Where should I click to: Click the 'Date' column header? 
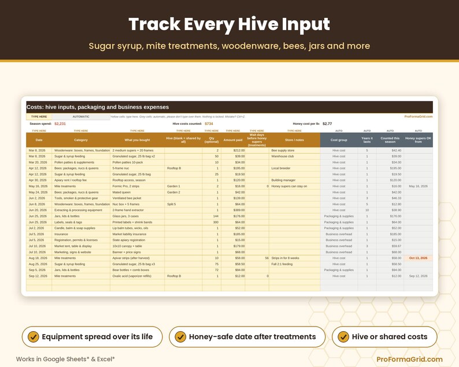pyautogui.click(x=39, y=140)
